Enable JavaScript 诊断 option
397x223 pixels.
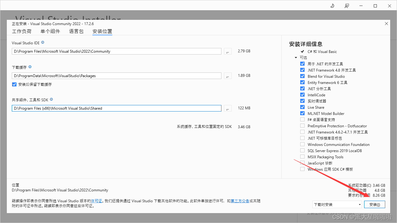pos(302,163)
